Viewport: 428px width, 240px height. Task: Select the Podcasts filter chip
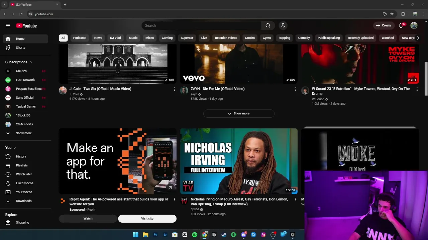[x=80, y=38]
